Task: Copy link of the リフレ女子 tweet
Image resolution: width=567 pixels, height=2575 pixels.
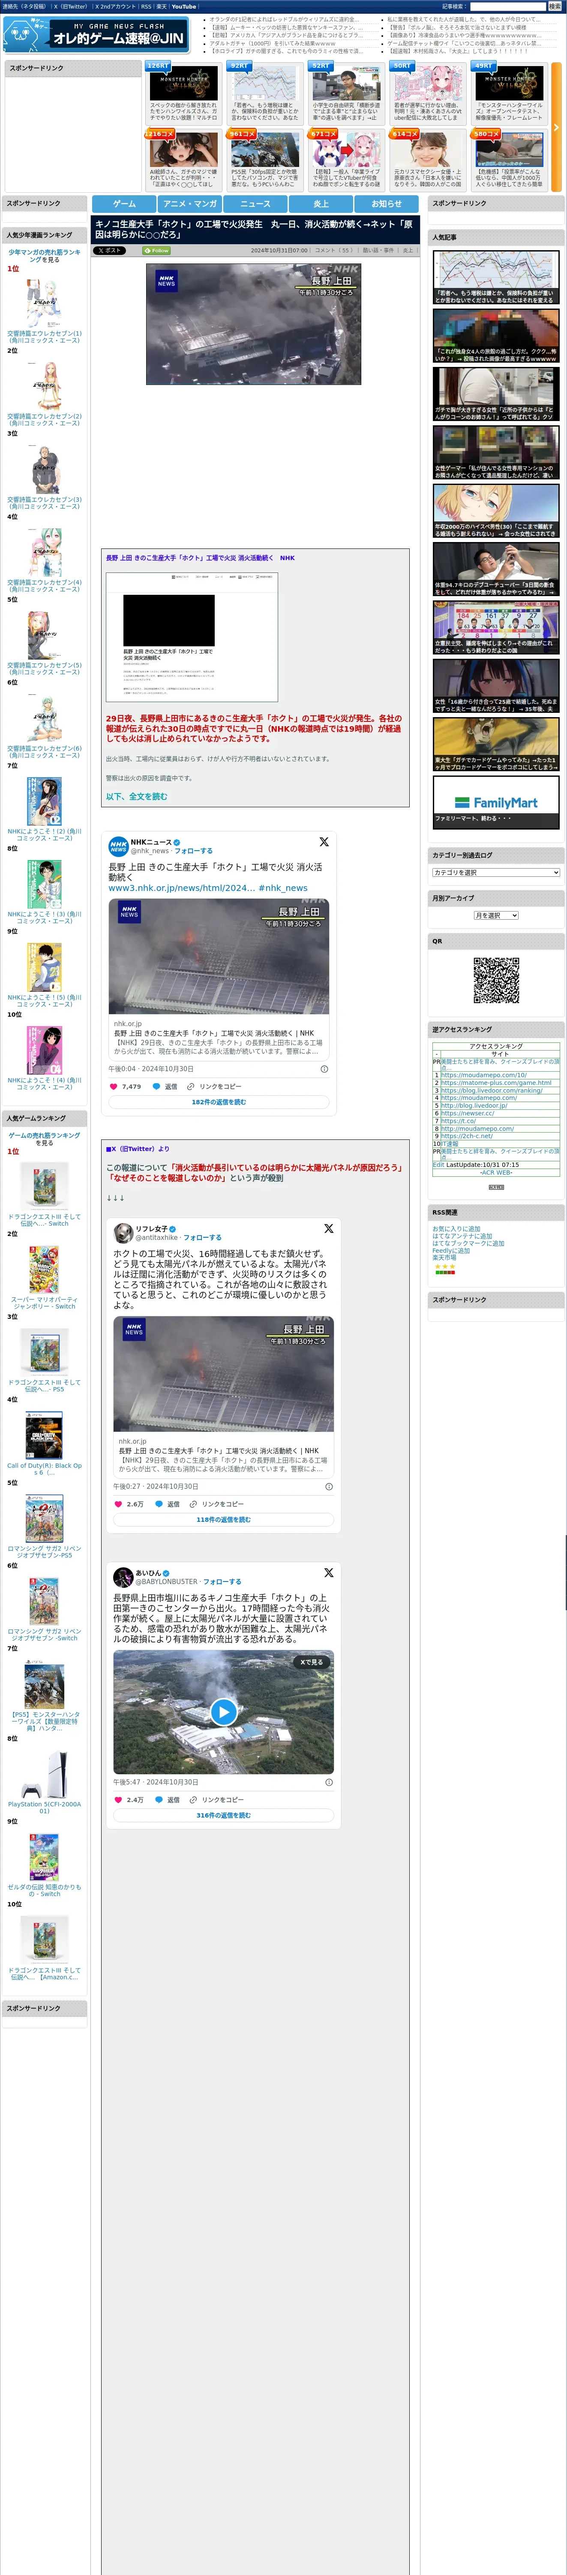Action: click(218, 1503)
